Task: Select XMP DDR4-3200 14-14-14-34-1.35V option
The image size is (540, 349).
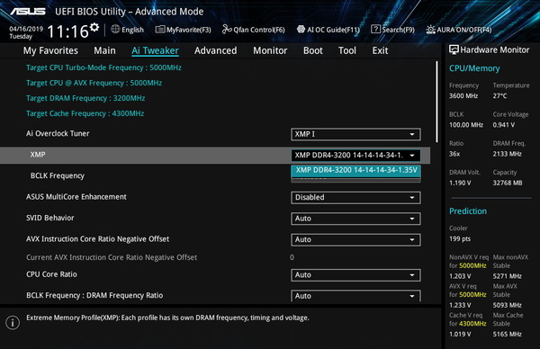Action: pos(355,170)
